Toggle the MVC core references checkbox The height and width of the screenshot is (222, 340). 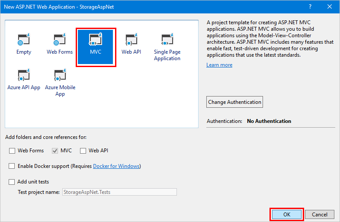[x=55, y=151]
